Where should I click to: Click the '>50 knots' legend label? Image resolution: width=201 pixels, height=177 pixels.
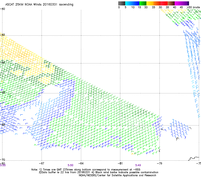coord(193,7)
